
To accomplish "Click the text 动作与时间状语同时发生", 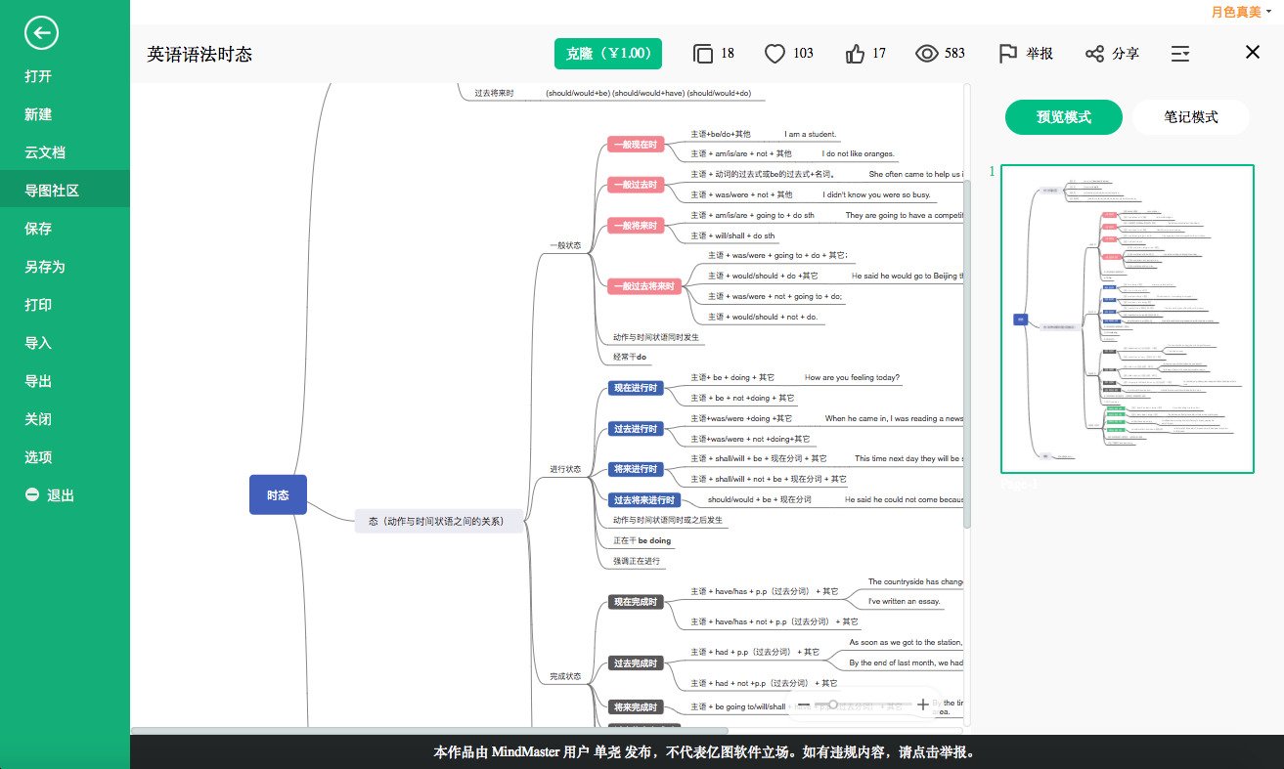I will 656,337.
